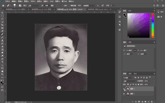The image size is (165, 103).
Task: Open the brush preset picker arrow
Action: (17, 6)
